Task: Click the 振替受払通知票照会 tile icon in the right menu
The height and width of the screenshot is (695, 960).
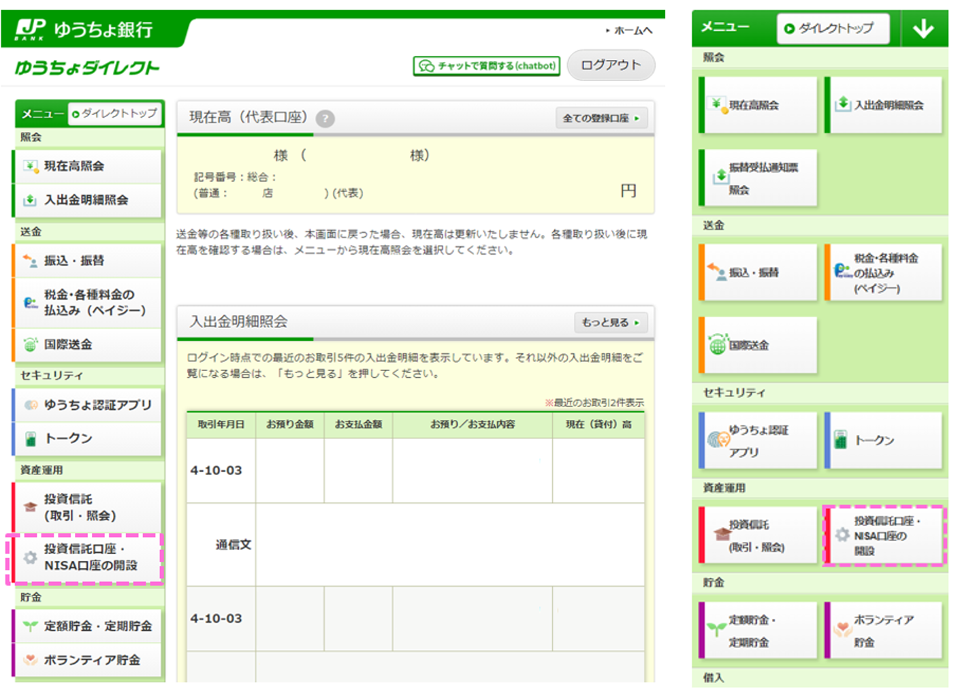Action: [720, 176]
